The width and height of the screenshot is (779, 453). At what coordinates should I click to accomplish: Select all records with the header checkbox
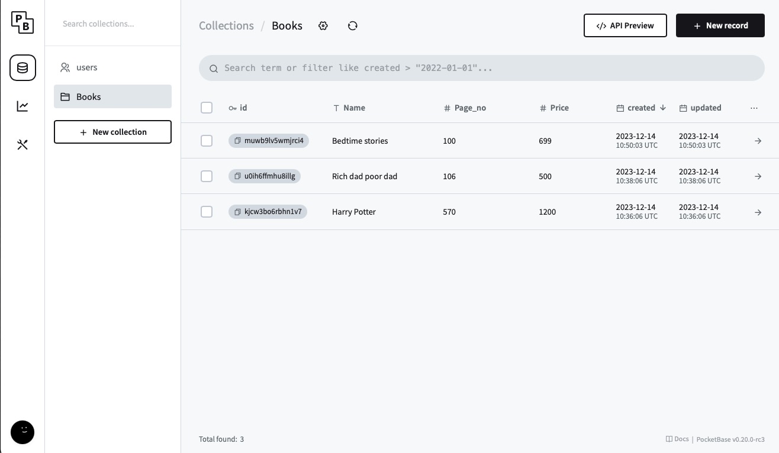pyautogui.click(x=207, y=108)
